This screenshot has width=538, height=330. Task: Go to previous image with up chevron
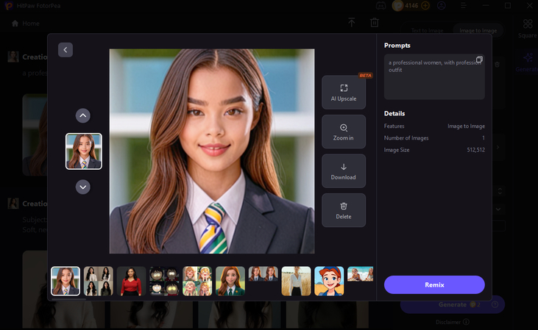(x=83, y=115)
